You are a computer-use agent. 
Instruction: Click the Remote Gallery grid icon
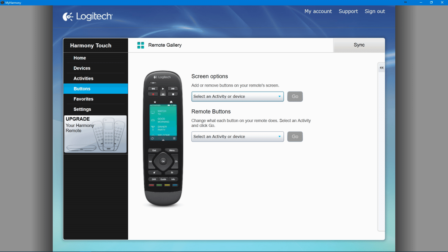[x=140, y=45]
